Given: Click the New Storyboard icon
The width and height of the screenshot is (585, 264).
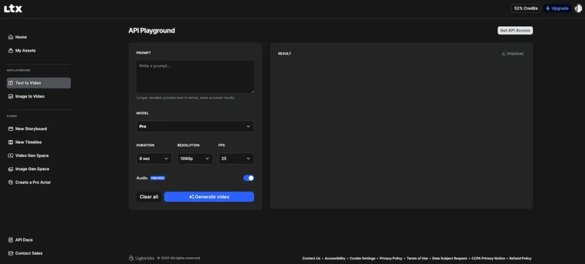Looking at the screenshot, I should [x=11, y=129].
